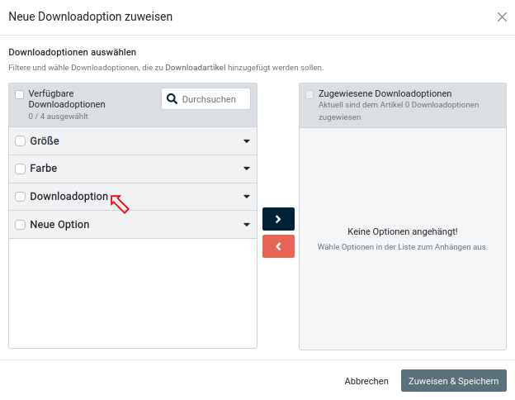Screen dimensions: 515x400
Task: Click the Abbrechen button
Action: 366,381
